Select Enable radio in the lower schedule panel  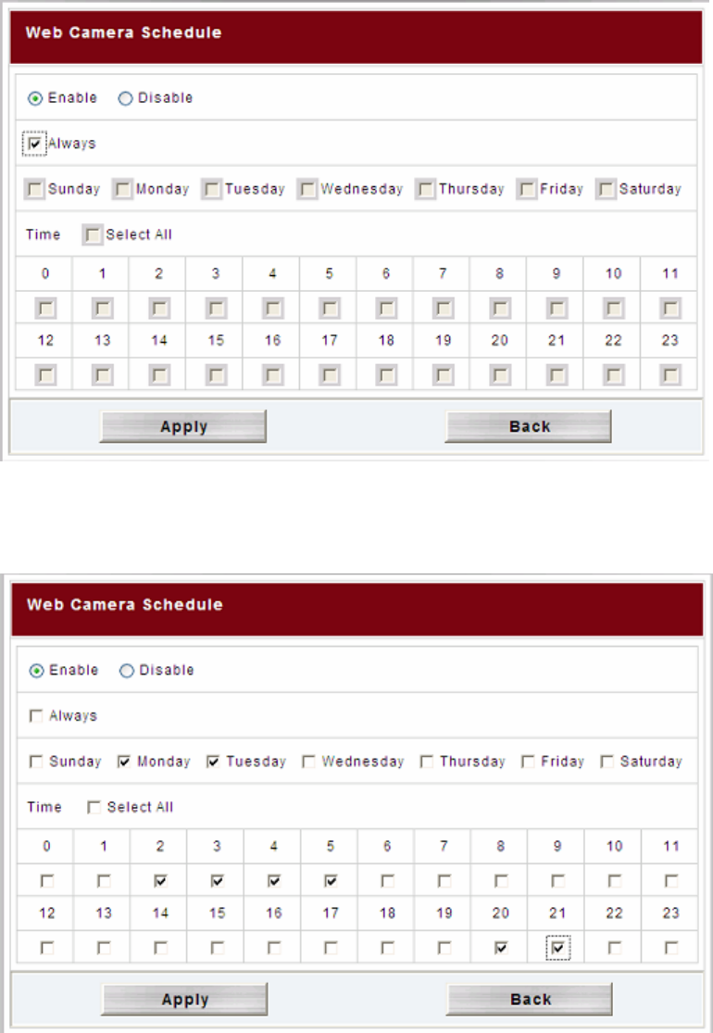(36, 671)
